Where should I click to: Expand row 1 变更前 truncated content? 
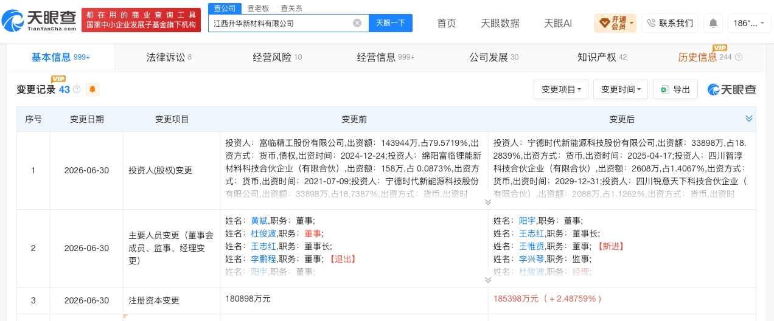coord(487,202)
